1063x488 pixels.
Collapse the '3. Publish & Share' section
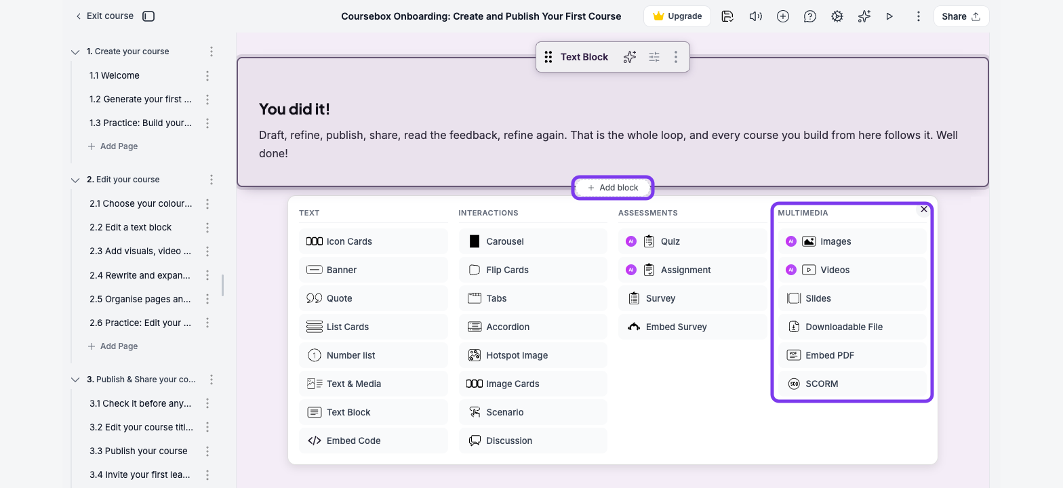[75, 380]
